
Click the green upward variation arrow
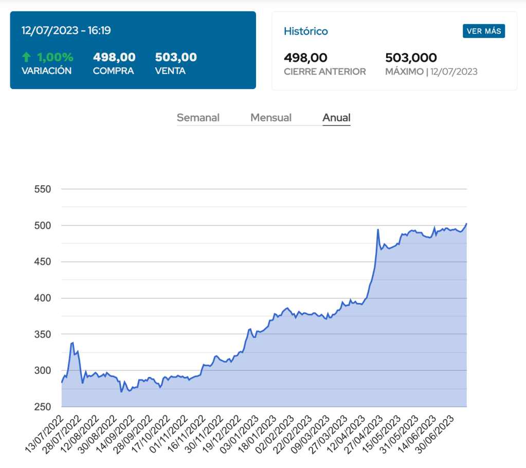27,57
